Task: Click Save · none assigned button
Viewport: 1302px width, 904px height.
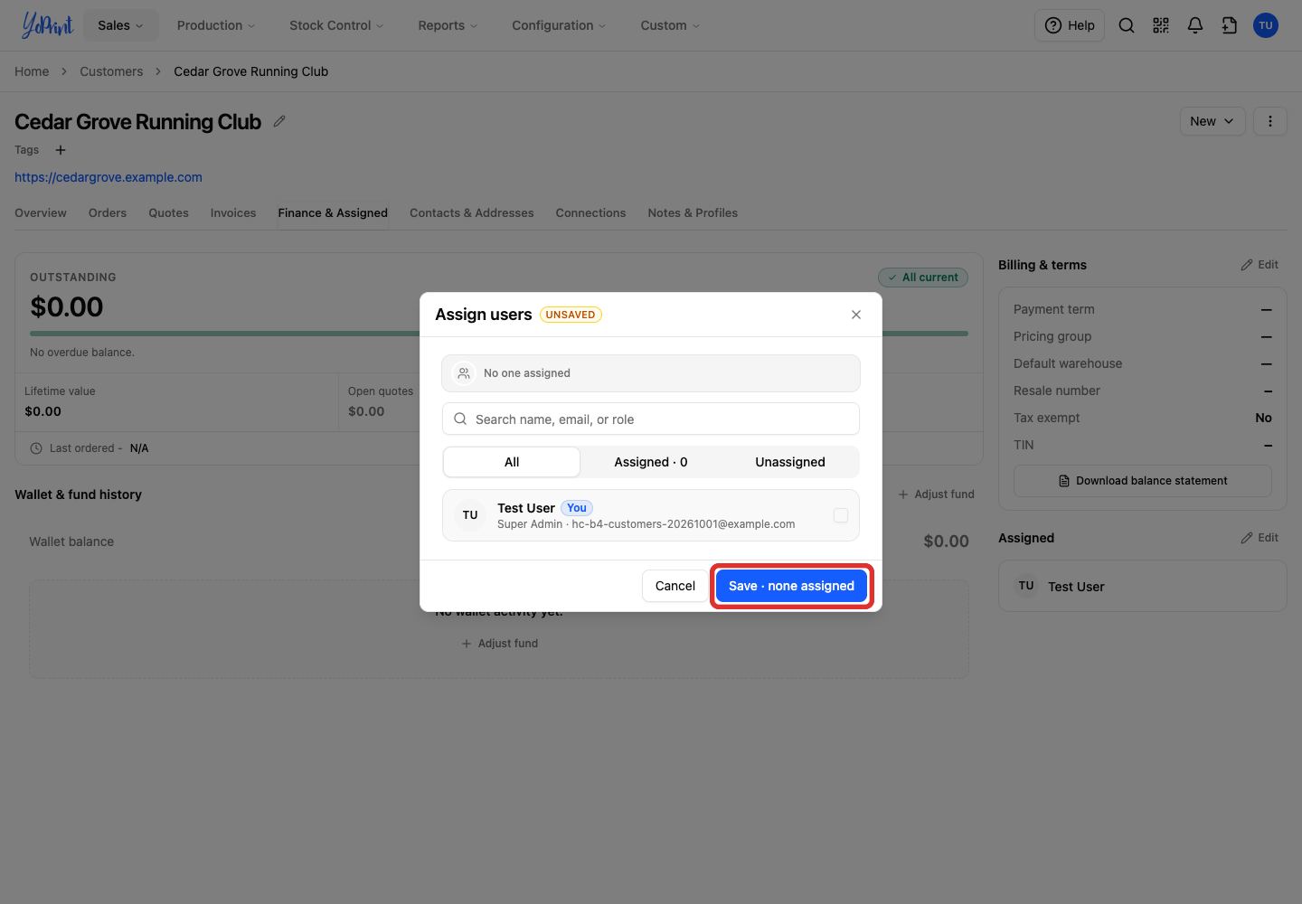Action: pyautogui.click(x=791, y=586)
